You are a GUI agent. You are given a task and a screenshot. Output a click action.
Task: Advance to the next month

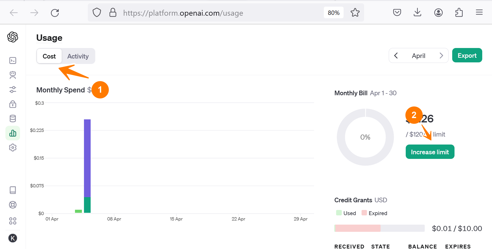(x=441, y=55)
